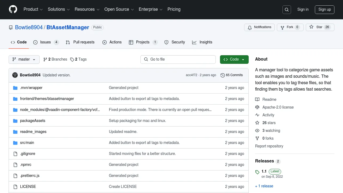The image size is (343, 193).
Task: Expand the green Code dropdown button
Action: click(x=234, y=60)
